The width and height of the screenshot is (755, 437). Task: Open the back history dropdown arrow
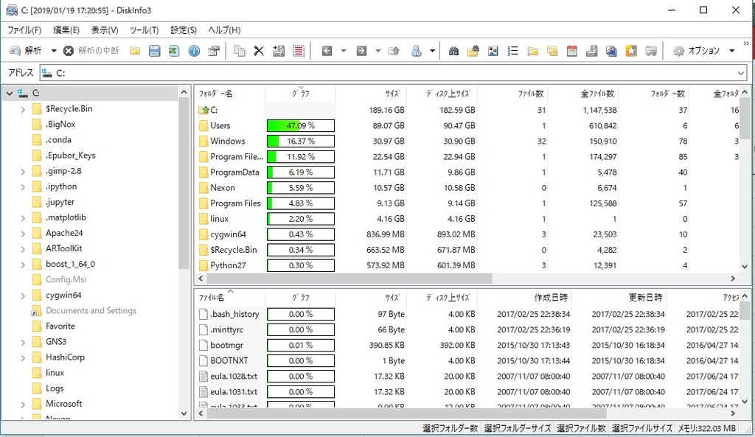point(344,51)
